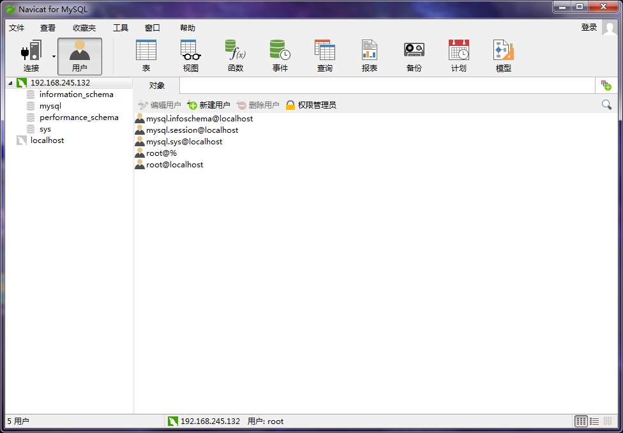623x433 pixels.
Task: Open the 文件 menu
Action: [x=17, y=28]
